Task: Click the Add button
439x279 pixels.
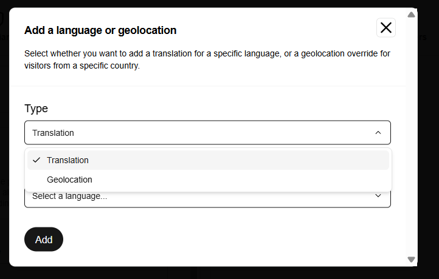Action: [44, 240]
